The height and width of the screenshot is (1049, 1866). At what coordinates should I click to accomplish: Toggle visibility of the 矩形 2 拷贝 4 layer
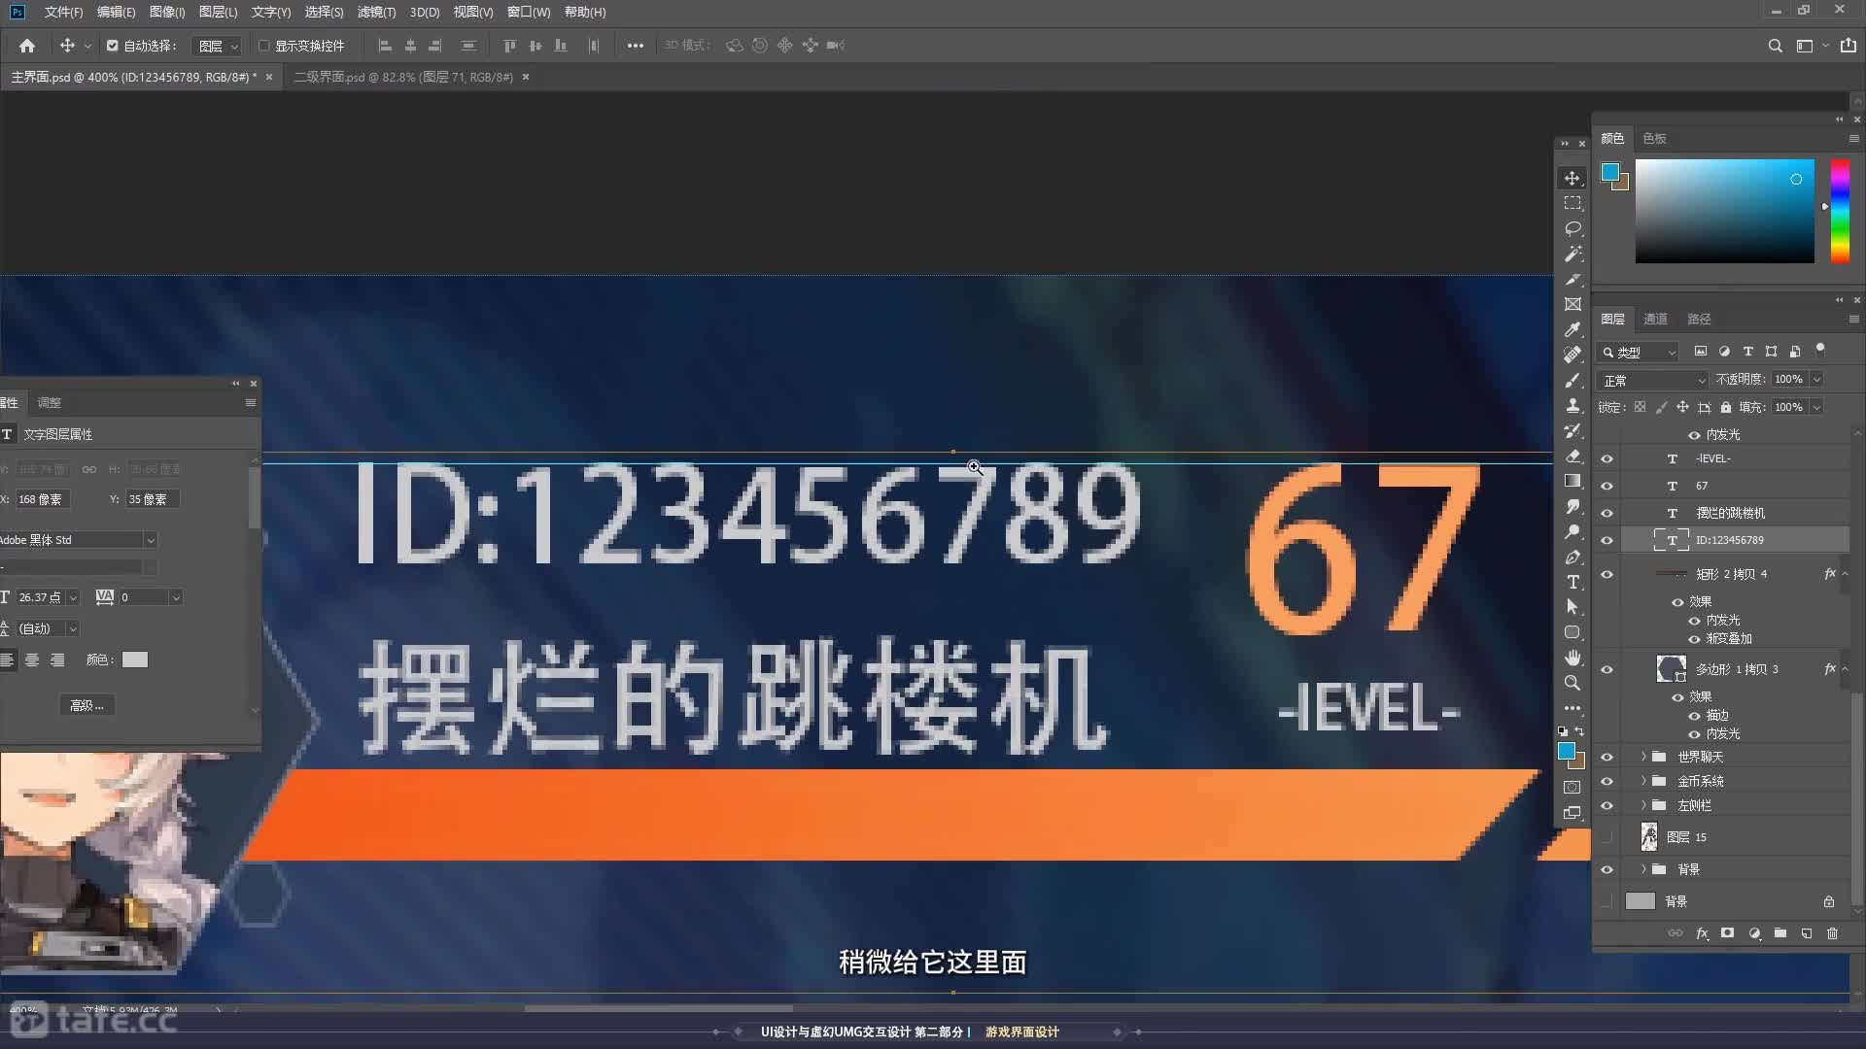coord(1607,573)
